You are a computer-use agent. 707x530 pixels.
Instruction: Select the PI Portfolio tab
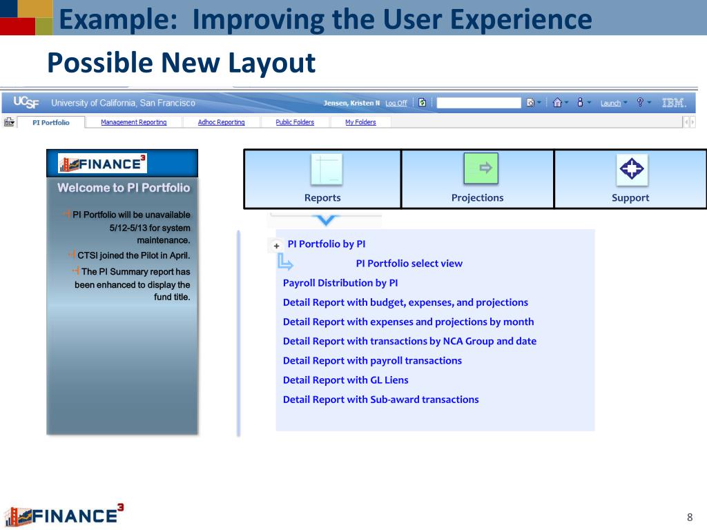pyautogui.click(x=51, y=122)
